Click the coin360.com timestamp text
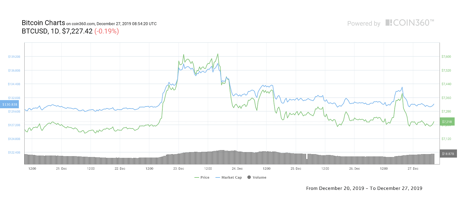Viewport: 463px width, 202px height. coord(111,24)
